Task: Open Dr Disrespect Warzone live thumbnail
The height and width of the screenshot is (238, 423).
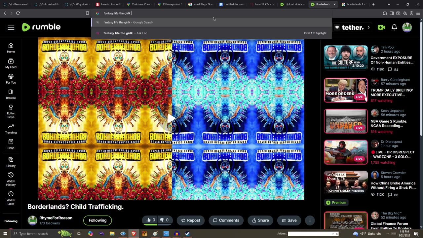Action: [346, 152]
